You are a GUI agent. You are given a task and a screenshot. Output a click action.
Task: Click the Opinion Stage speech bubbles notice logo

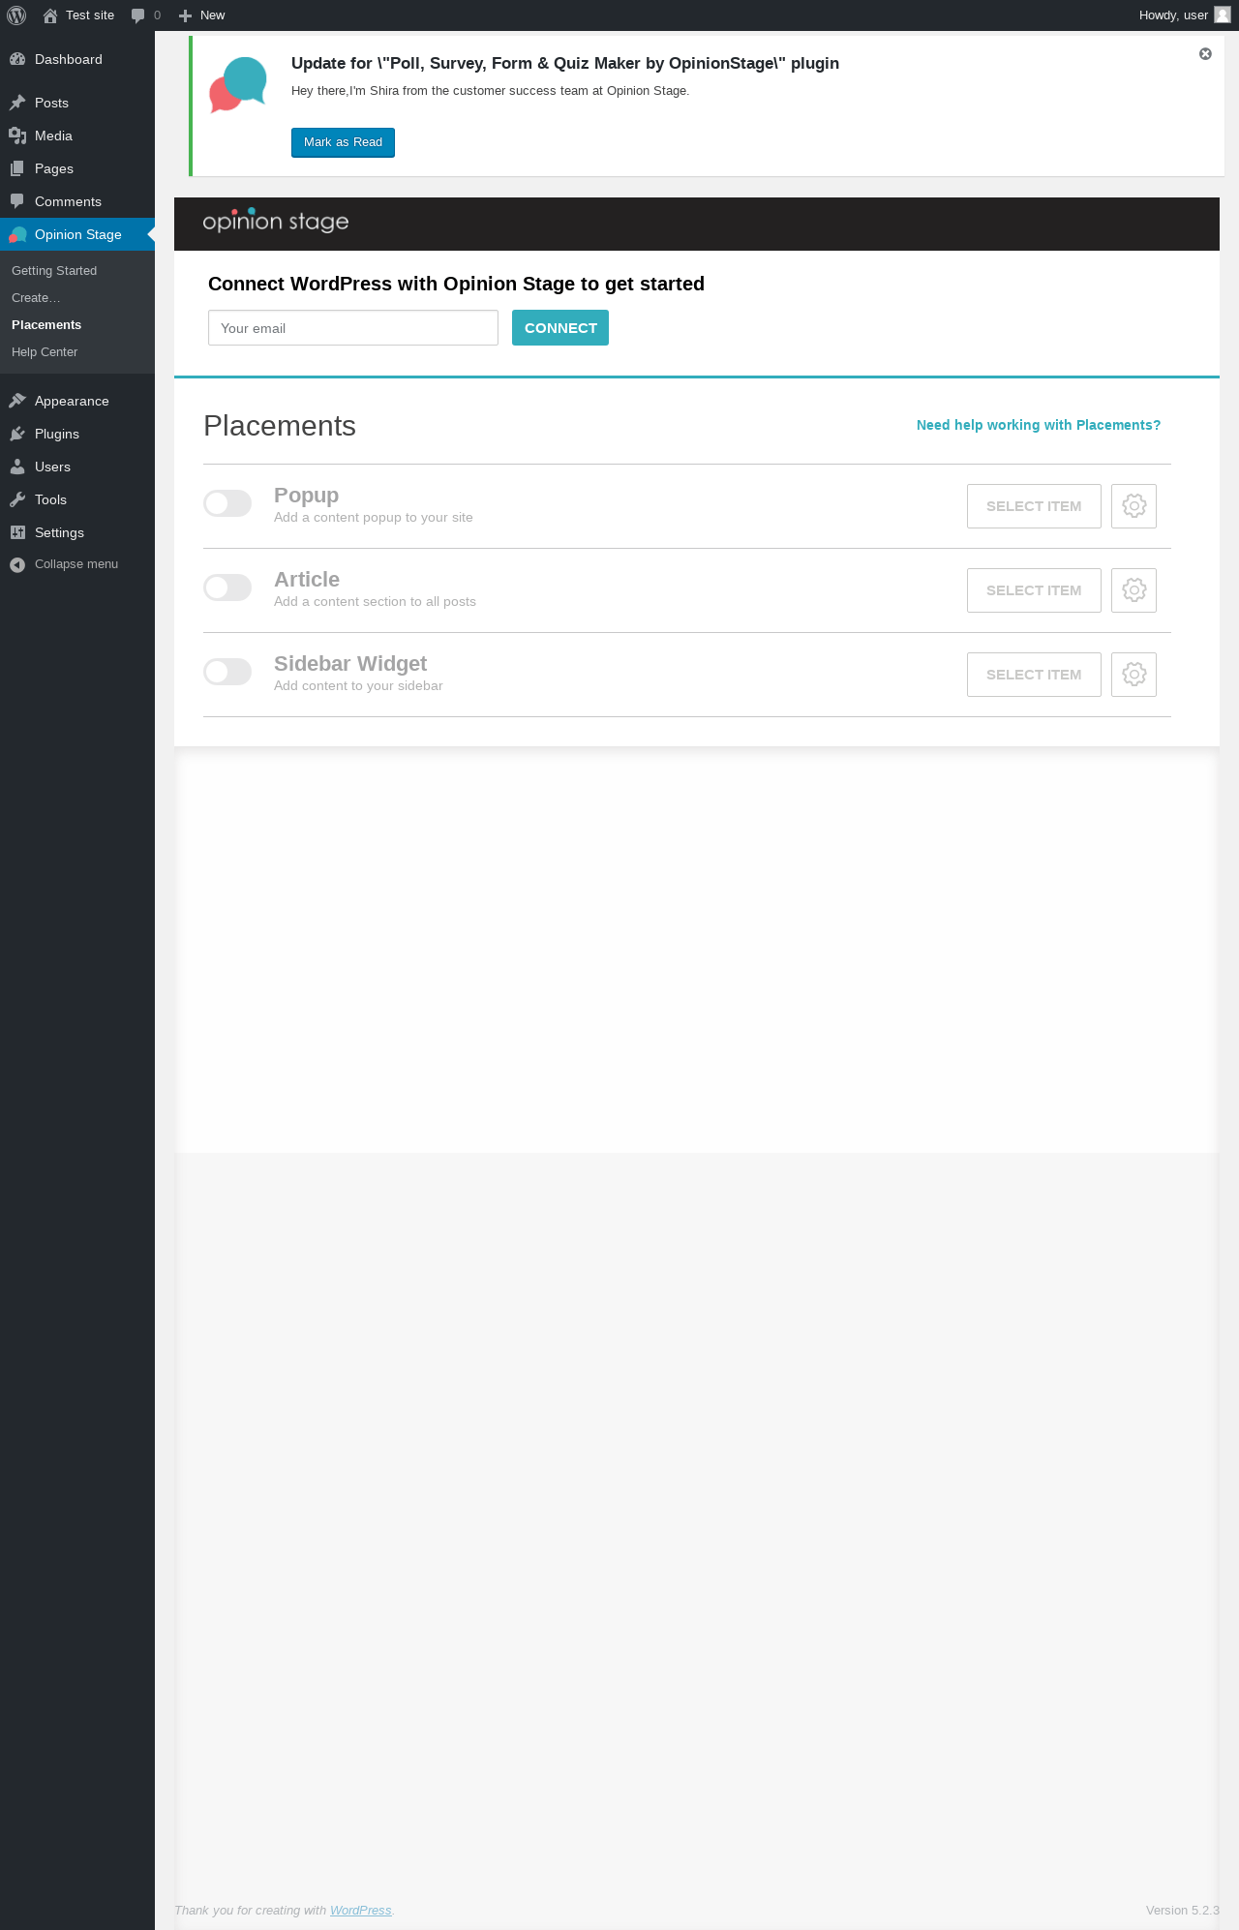click(238, 84)
